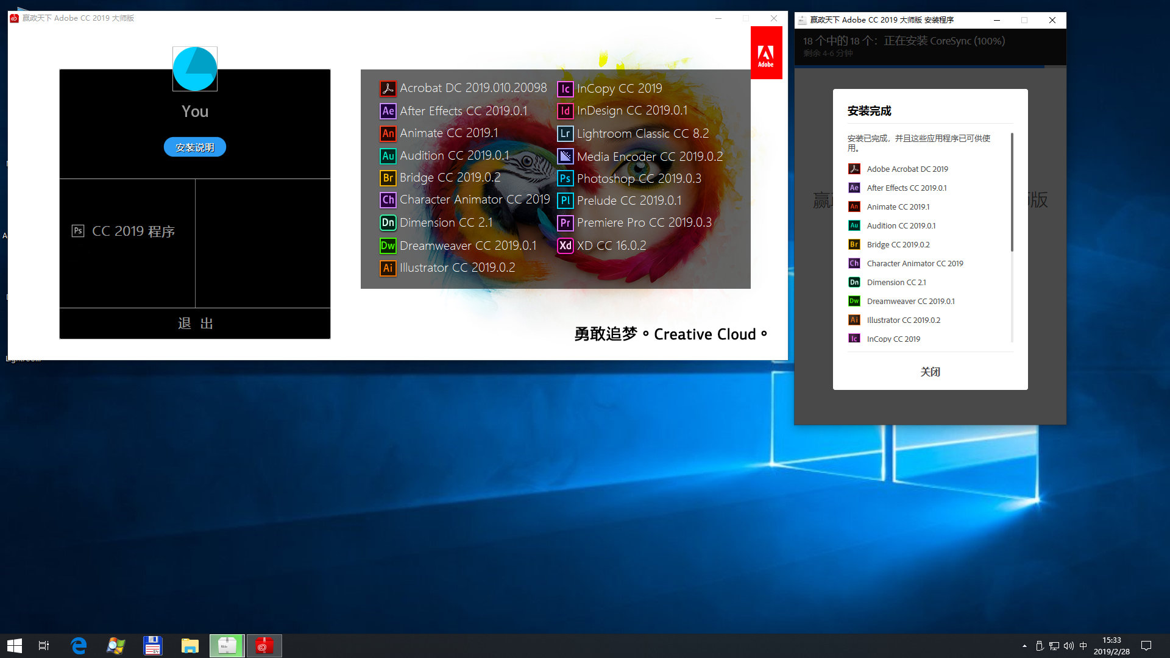Select 'Acrobat DC 2019.010.20098' text
This screenshot has width=1170, height=658.
[473, 88]
